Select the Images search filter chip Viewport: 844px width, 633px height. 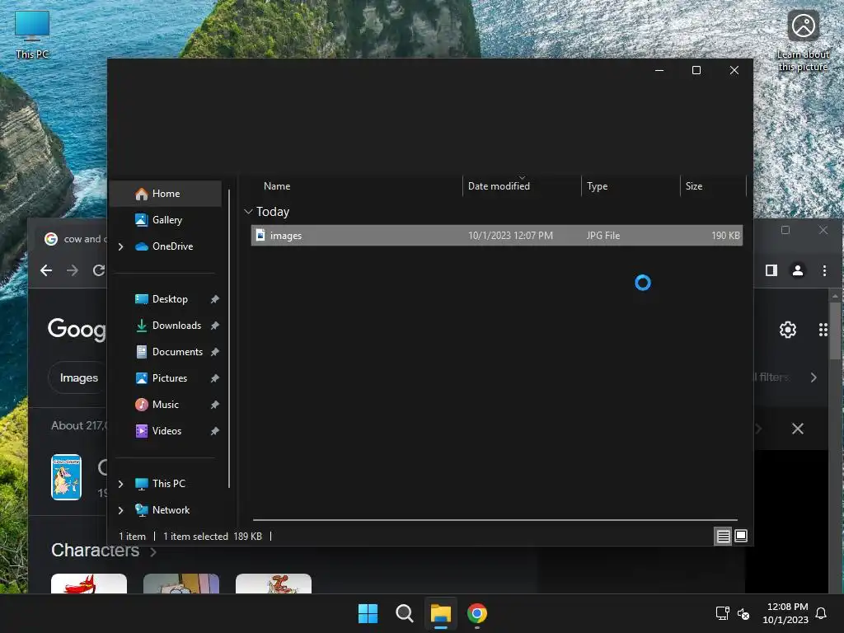point(78,377)
